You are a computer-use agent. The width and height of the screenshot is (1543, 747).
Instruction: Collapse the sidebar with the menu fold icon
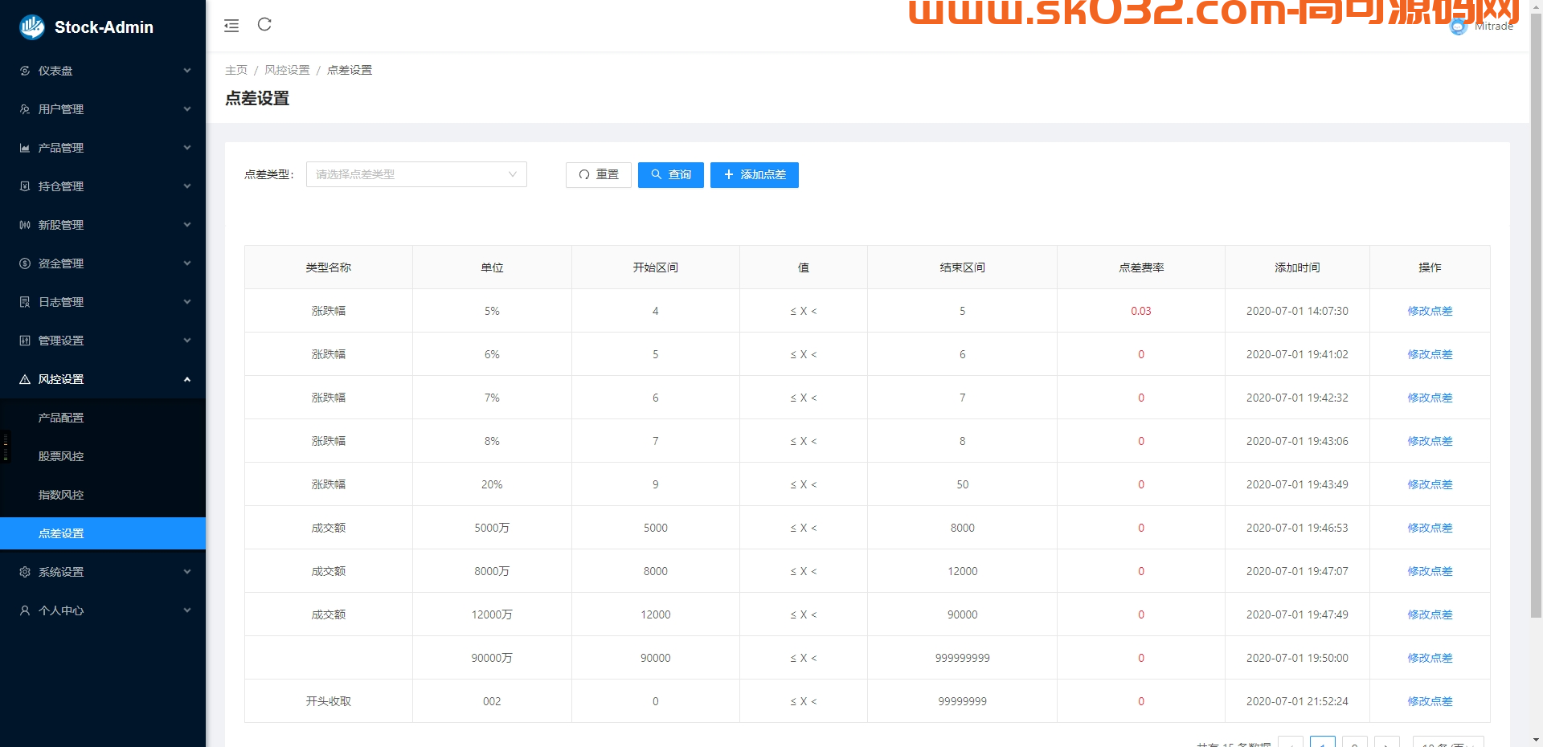pyautogui.click(x=231, y=26)
